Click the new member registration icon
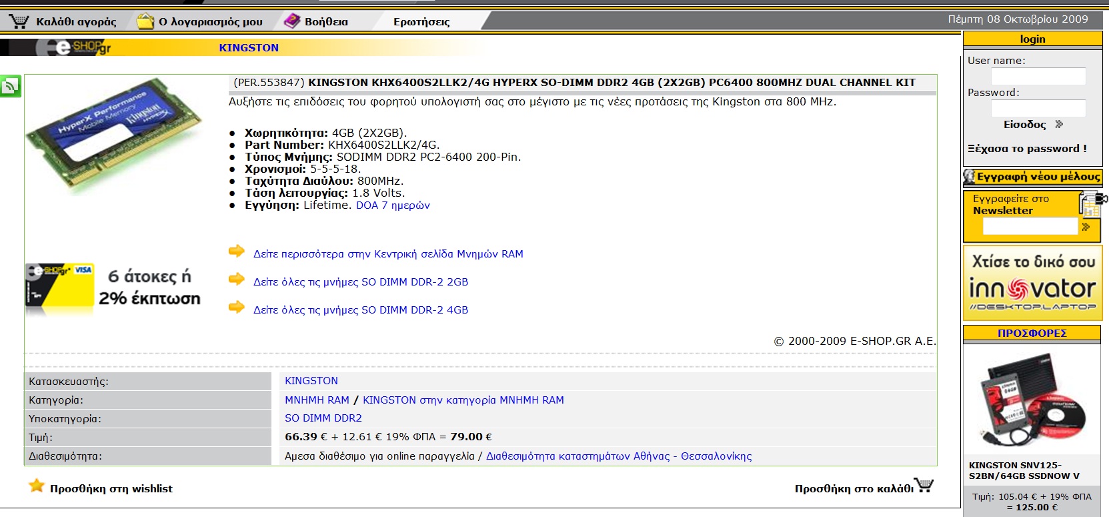The image size is (1109, 517). pyautogui.click(x=970, y=177)
